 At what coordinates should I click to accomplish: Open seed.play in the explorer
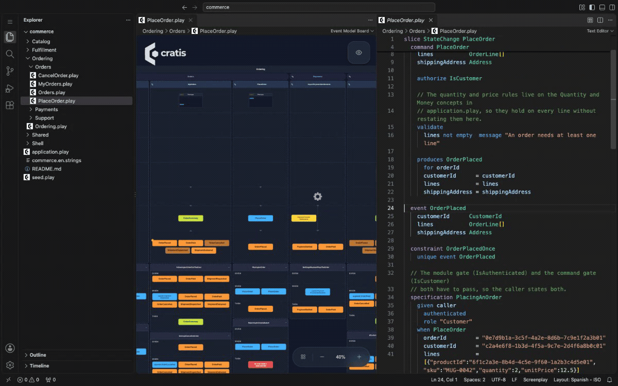pos(76,177)
